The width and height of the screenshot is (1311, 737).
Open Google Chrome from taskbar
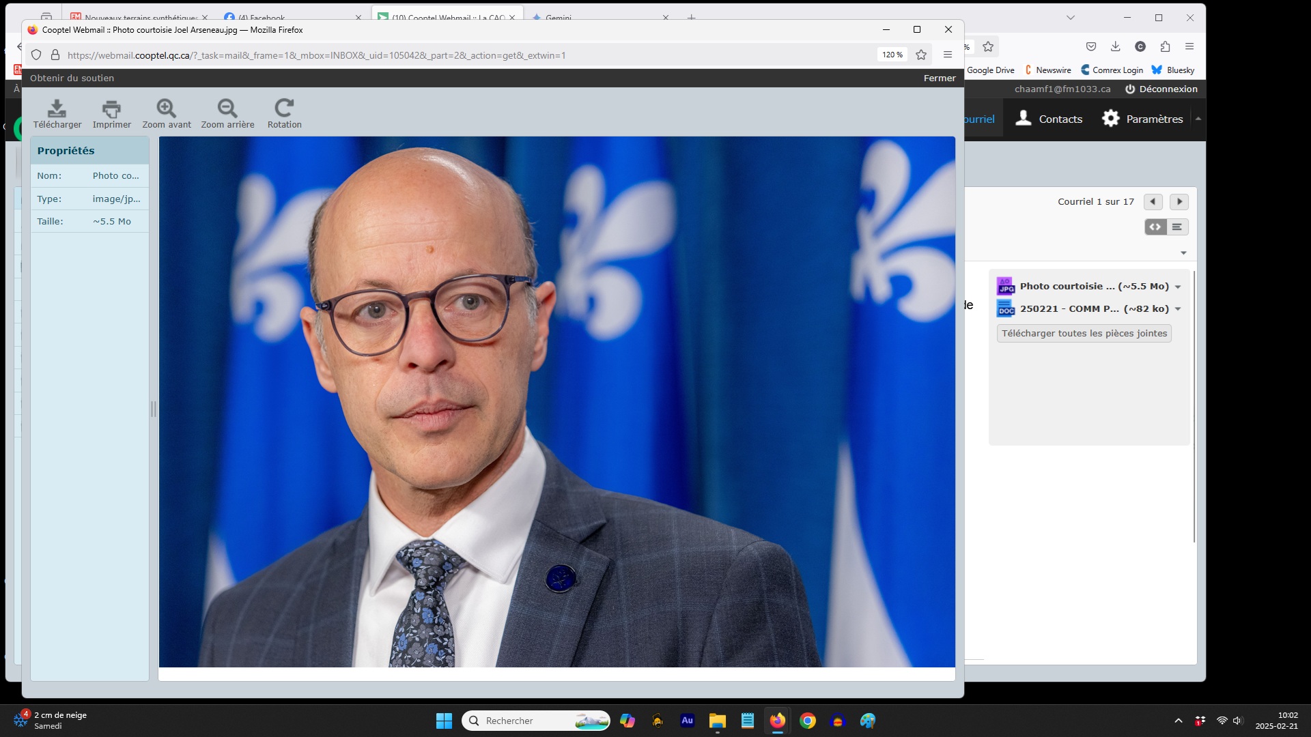tap(808, 721)
